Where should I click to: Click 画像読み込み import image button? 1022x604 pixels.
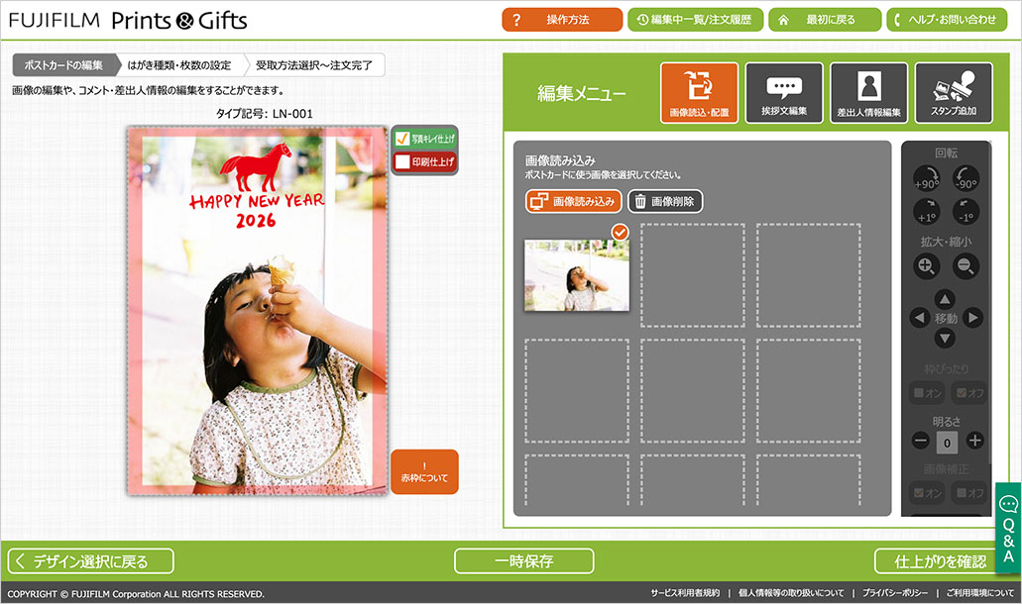(574, 201)
